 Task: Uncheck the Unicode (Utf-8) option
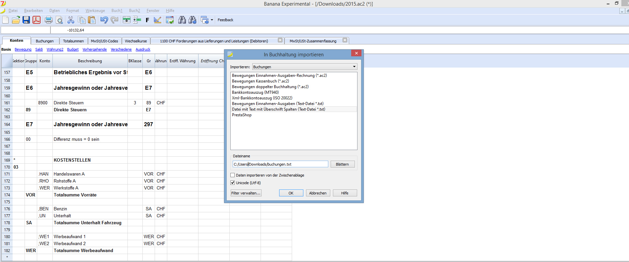(x=233, y=183)
